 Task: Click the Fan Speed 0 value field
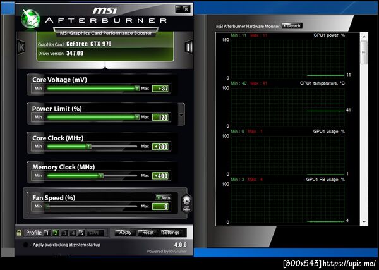(160, 206)
